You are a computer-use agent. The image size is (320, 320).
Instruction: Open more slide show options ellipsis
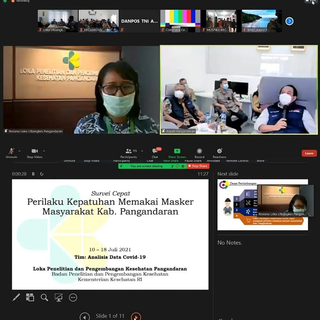(x=73, y=298)
